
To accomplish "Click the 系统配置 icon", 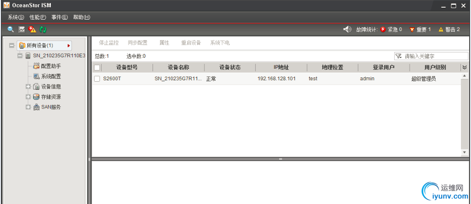I will point(36,76).
